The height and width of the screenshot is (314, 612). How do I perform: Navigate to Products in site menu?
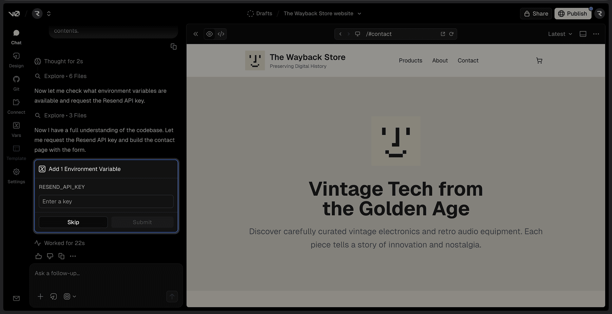[410, 61]
